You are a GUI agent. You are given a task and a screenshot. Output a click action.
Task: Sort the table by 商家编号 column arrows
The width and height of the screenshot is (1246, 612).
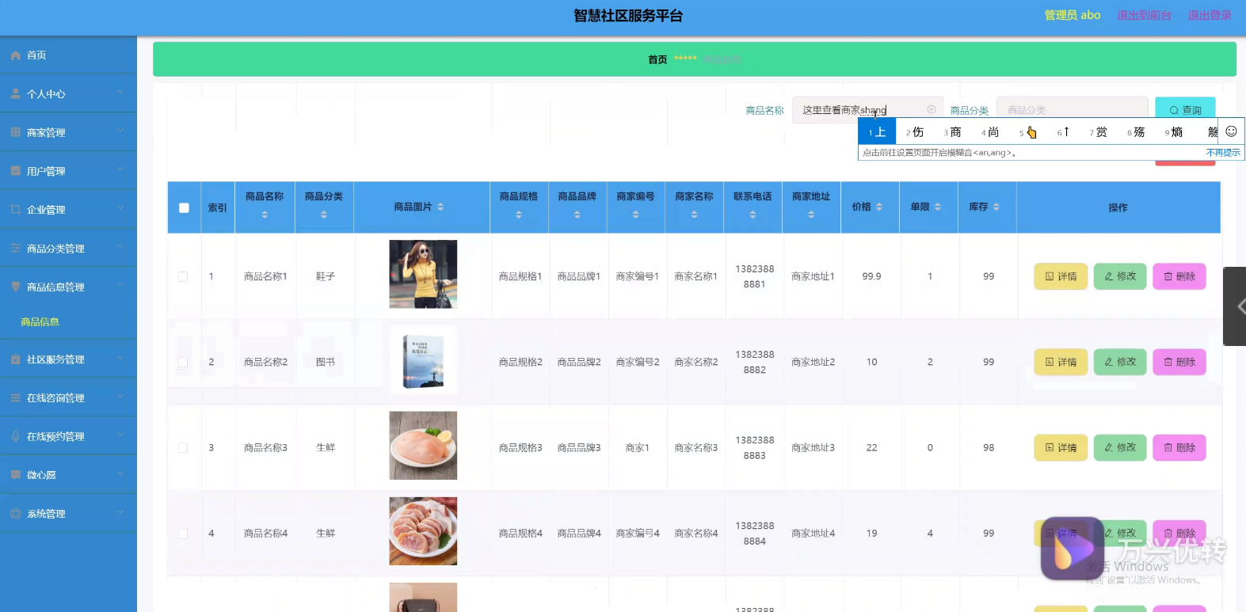pos(636,215)
